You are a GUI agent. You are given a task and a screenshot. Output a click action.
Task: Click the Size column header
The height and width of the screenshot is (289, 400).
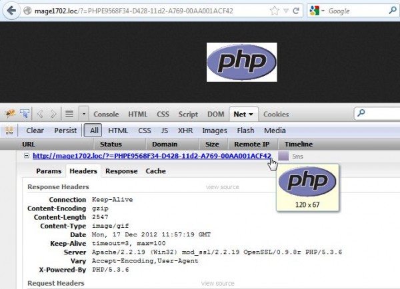coord(213,144)
